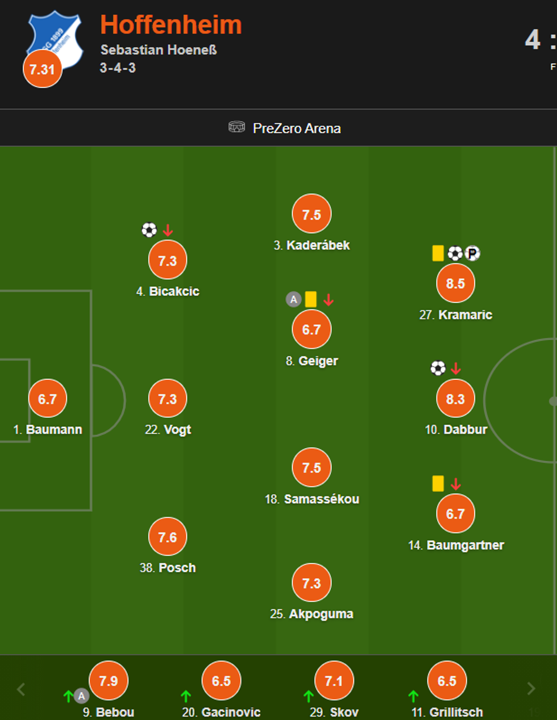This screenshot has width=557, height=720.
Task: Click the goal ball icon above Bicakcic
Action: [x=149, y=230]
